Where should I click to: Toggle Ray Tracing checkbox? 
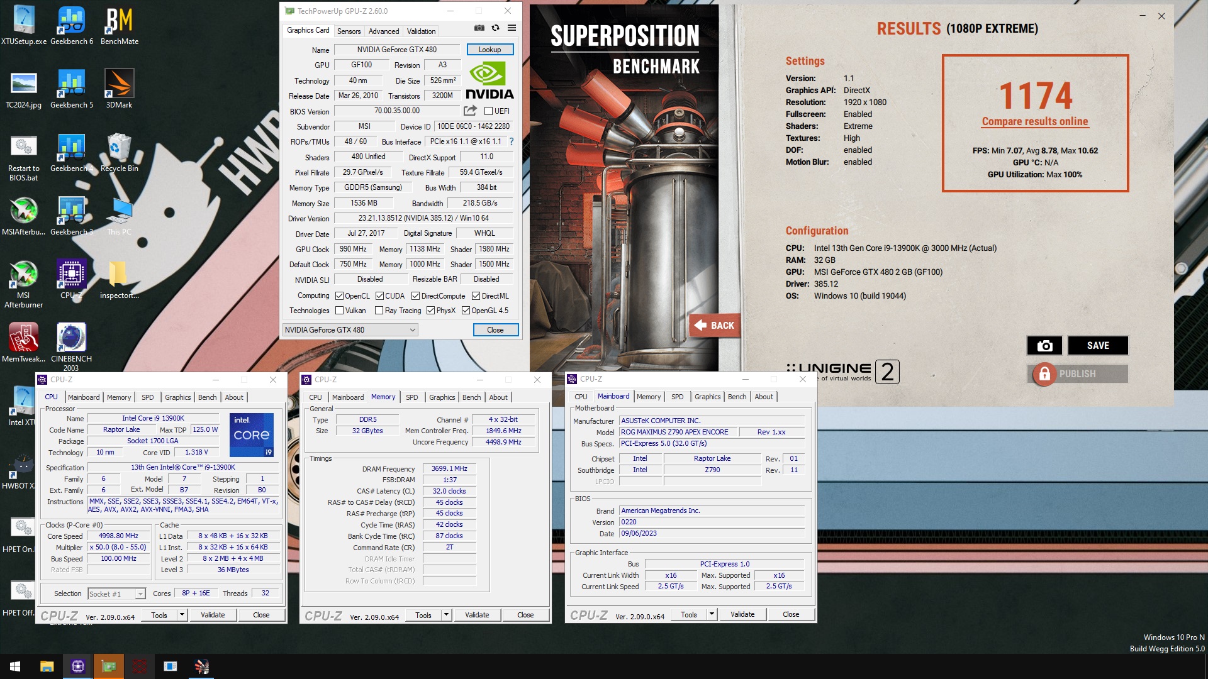[379, 311]
